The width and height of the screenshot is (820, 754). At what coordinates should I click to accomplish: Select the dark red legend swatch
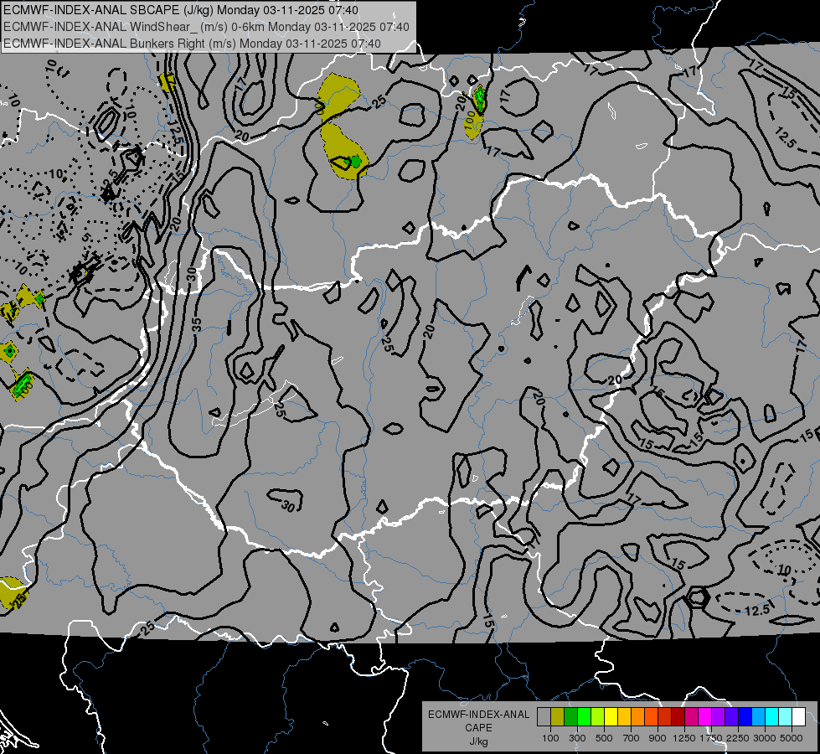pyautogui.click(x=678, y=716)
